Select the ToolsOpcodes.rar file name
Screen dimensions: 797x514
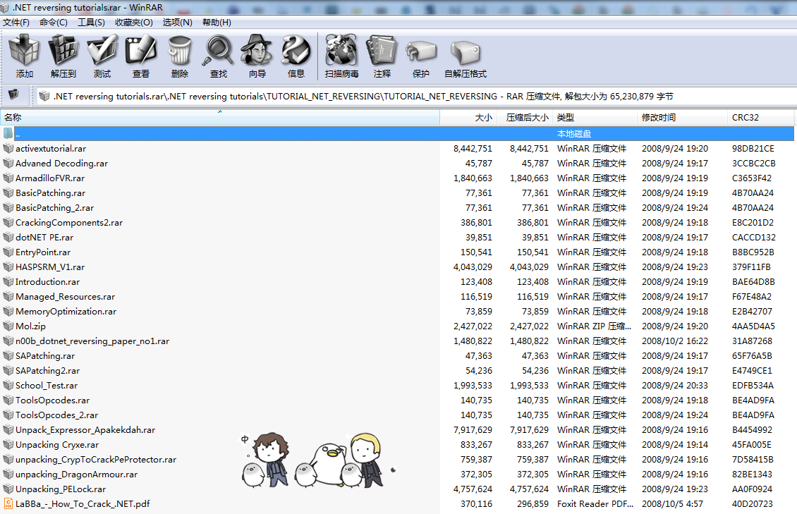52,400
